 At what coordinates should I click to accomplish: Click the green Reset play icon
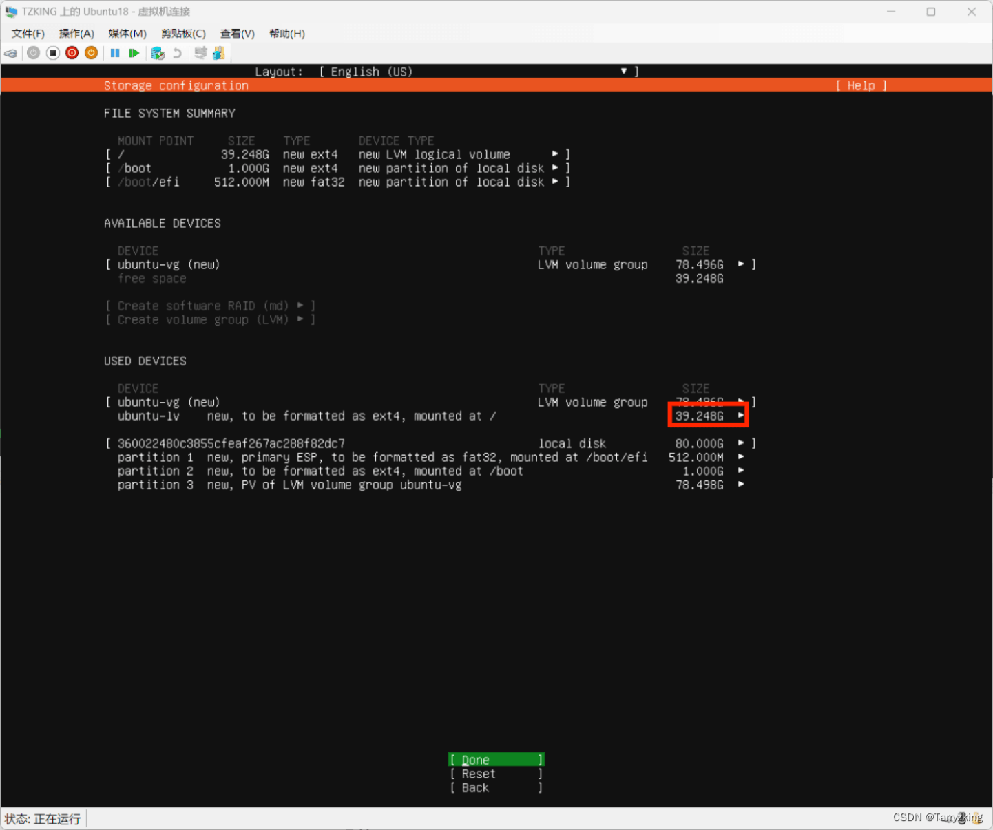pos(134,53)
